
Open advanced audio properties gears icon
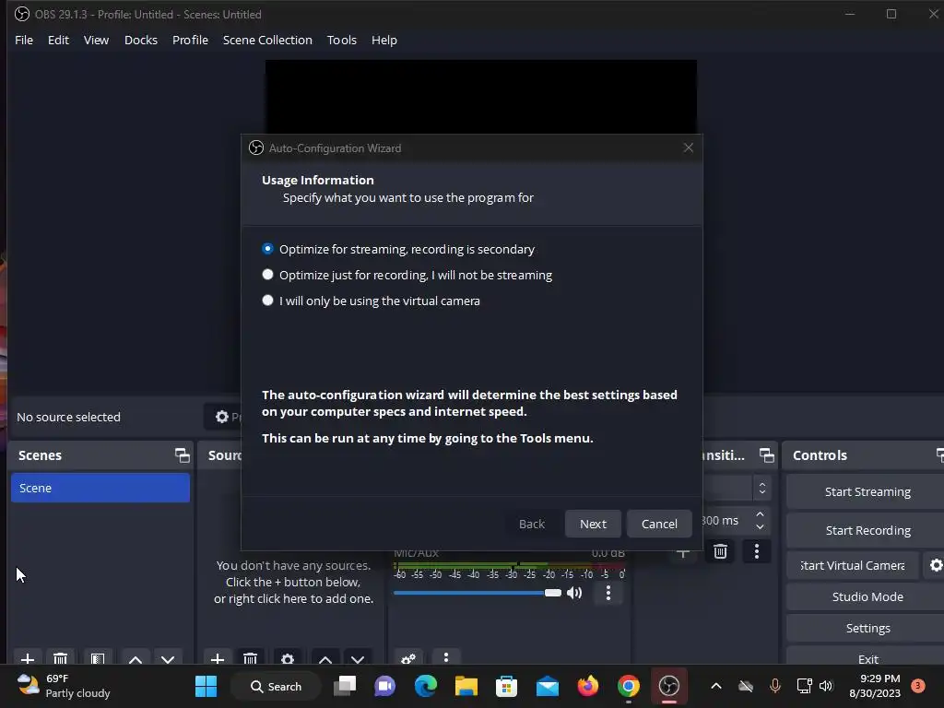[408, 658]
